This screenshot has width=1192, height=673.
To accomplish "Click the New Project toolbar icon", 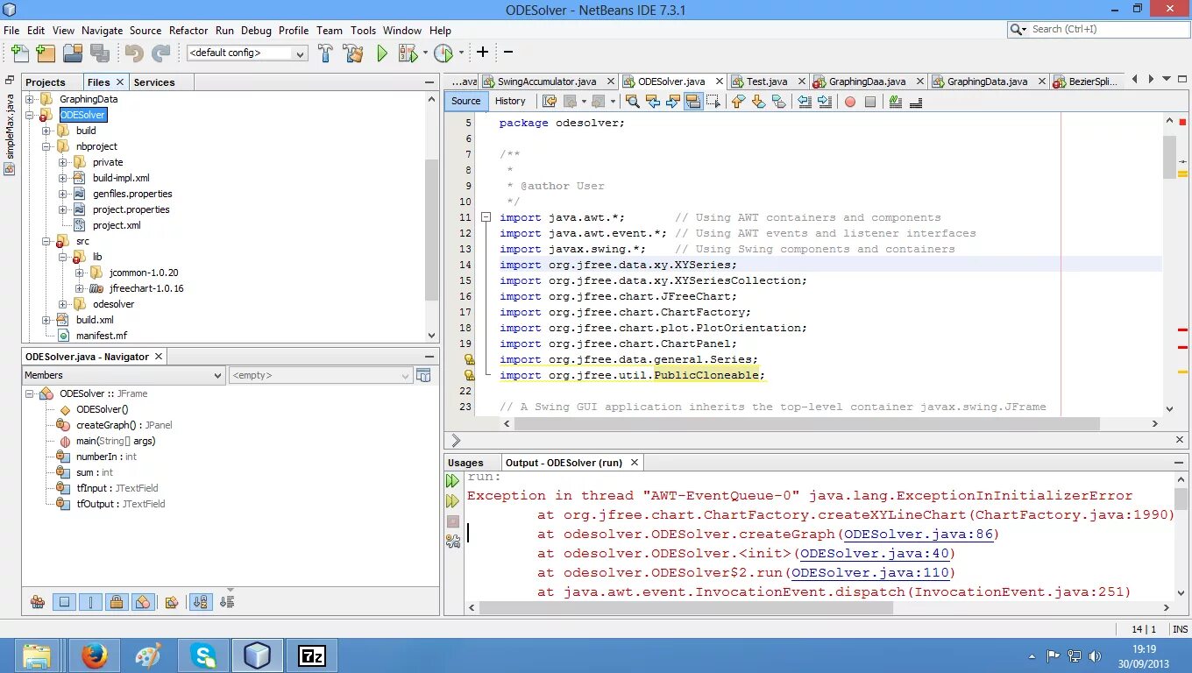I will tap(46, 53).
